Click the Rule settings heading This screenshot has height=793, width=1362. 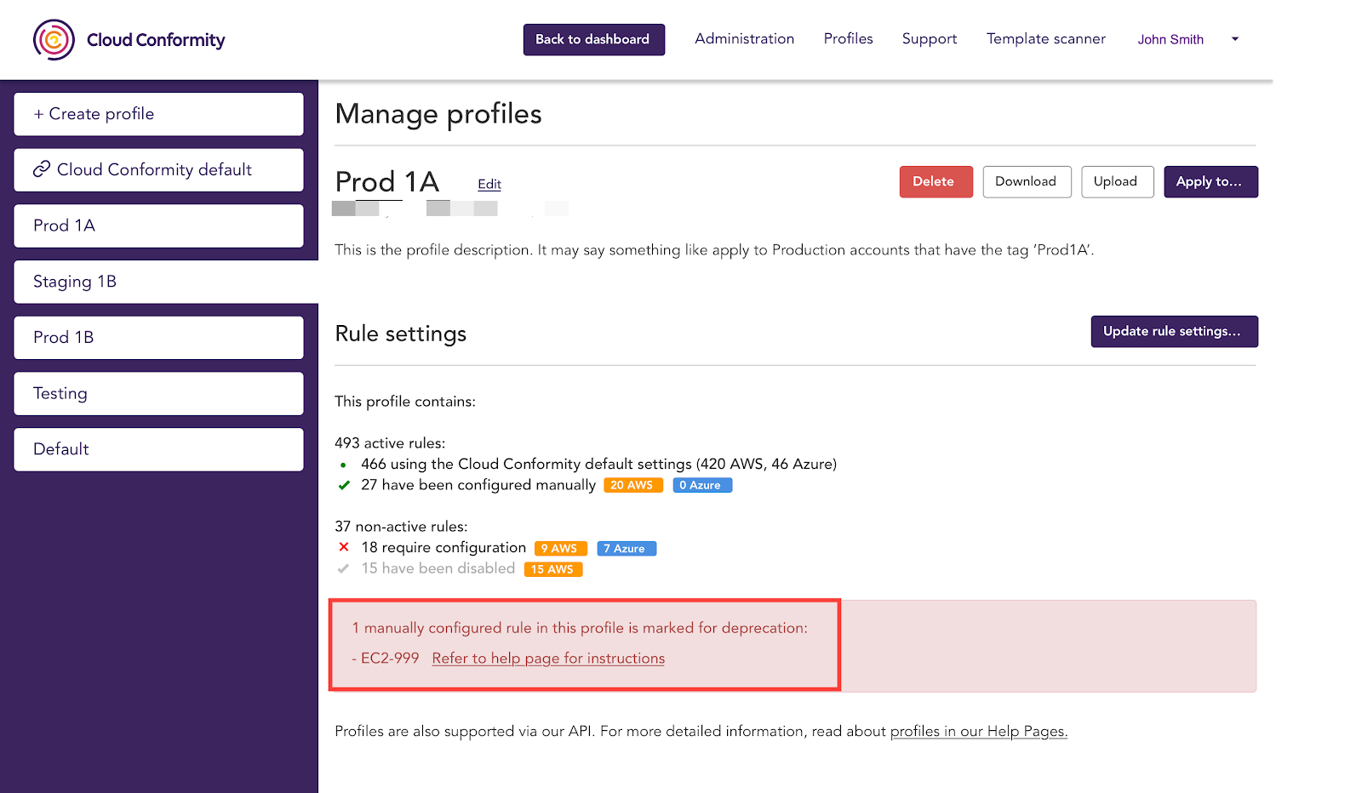coord(401,334)
